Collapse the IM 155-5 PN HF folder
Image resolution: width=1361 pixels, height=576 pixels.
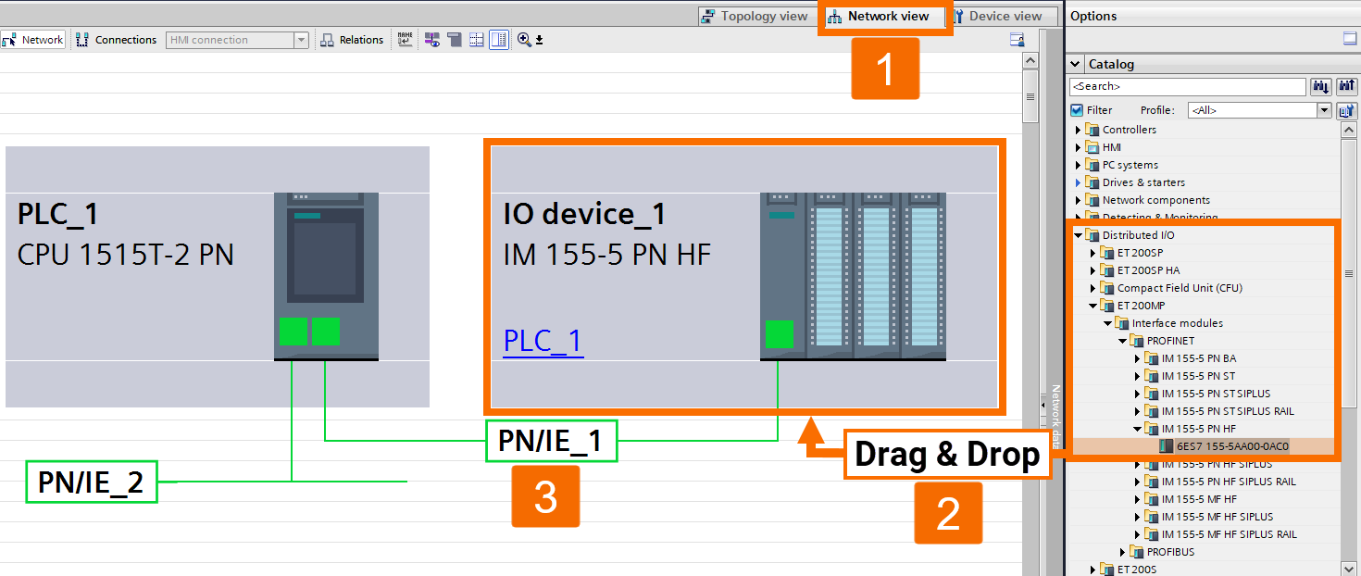(1138, 429)
